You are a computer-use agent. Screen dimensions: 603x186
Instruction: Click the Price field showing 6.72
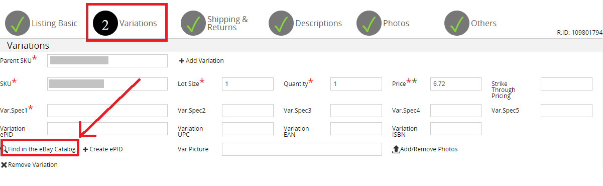pos(456,84)
